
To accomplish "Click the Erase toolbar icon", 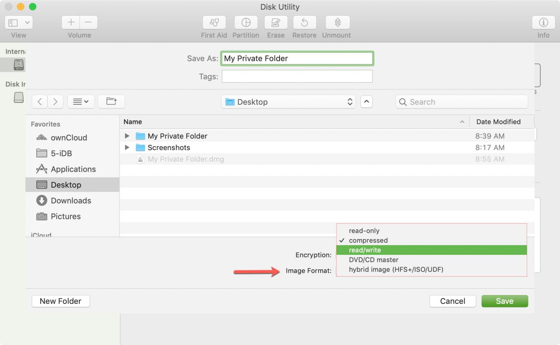I will click(276, 22).
